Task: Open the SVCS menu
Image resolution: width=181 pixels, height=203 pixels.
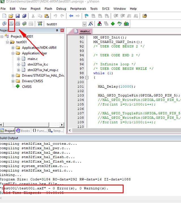Action: coord(106,9)
